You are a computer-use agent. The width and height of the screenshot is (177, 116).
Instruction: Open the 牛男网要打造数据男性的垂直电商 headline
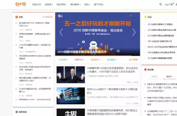pyautogui.click(x=112, y=112)
